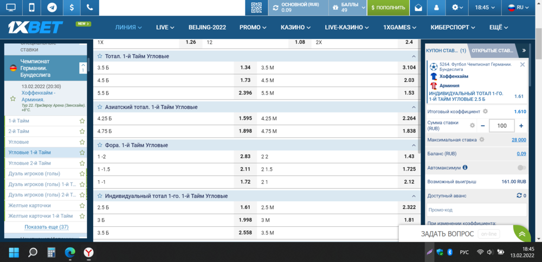The image size is (542, 262).
Task: Collapse Фора. 1-й Тайм Угловые section
Action: click(414, 145)
